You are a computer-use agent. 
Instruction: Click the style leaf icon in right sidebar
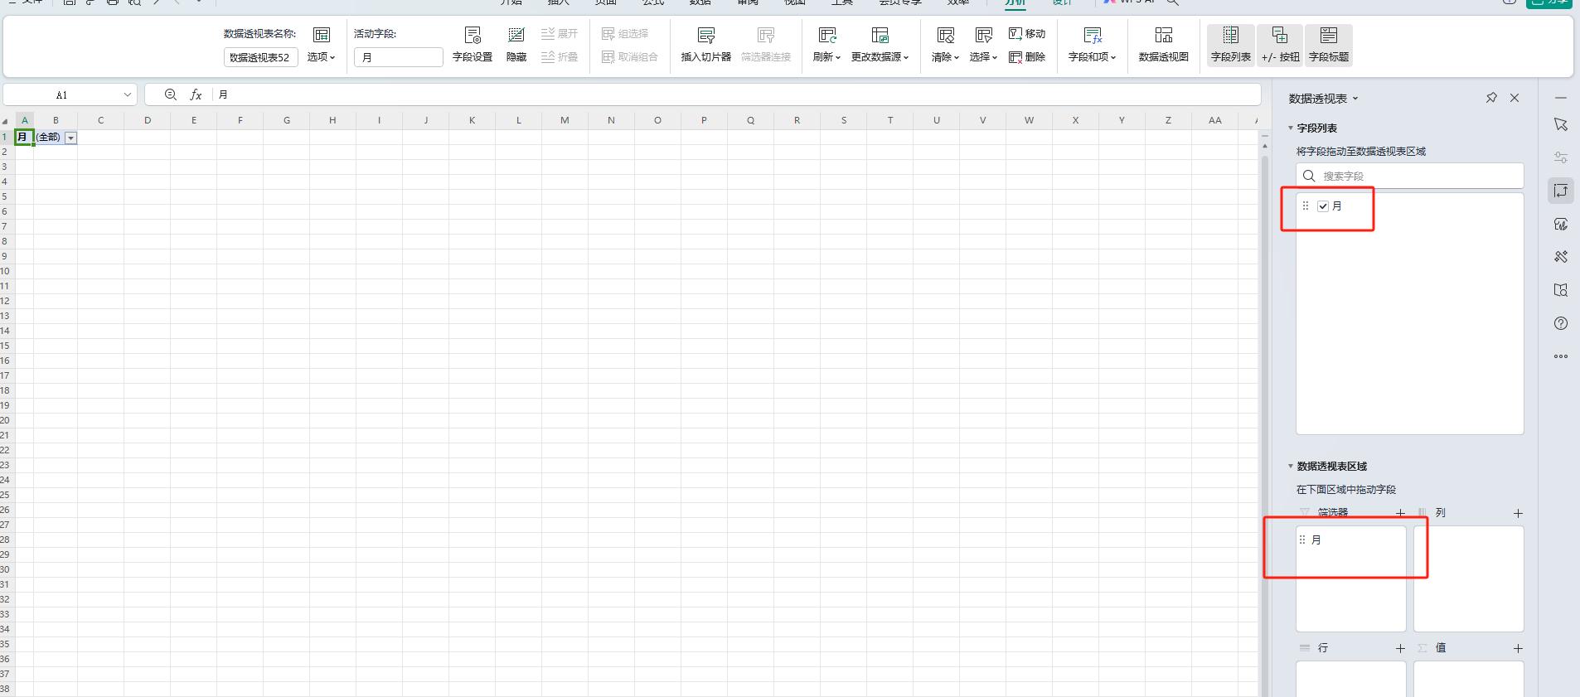(x=1561, y=224)
